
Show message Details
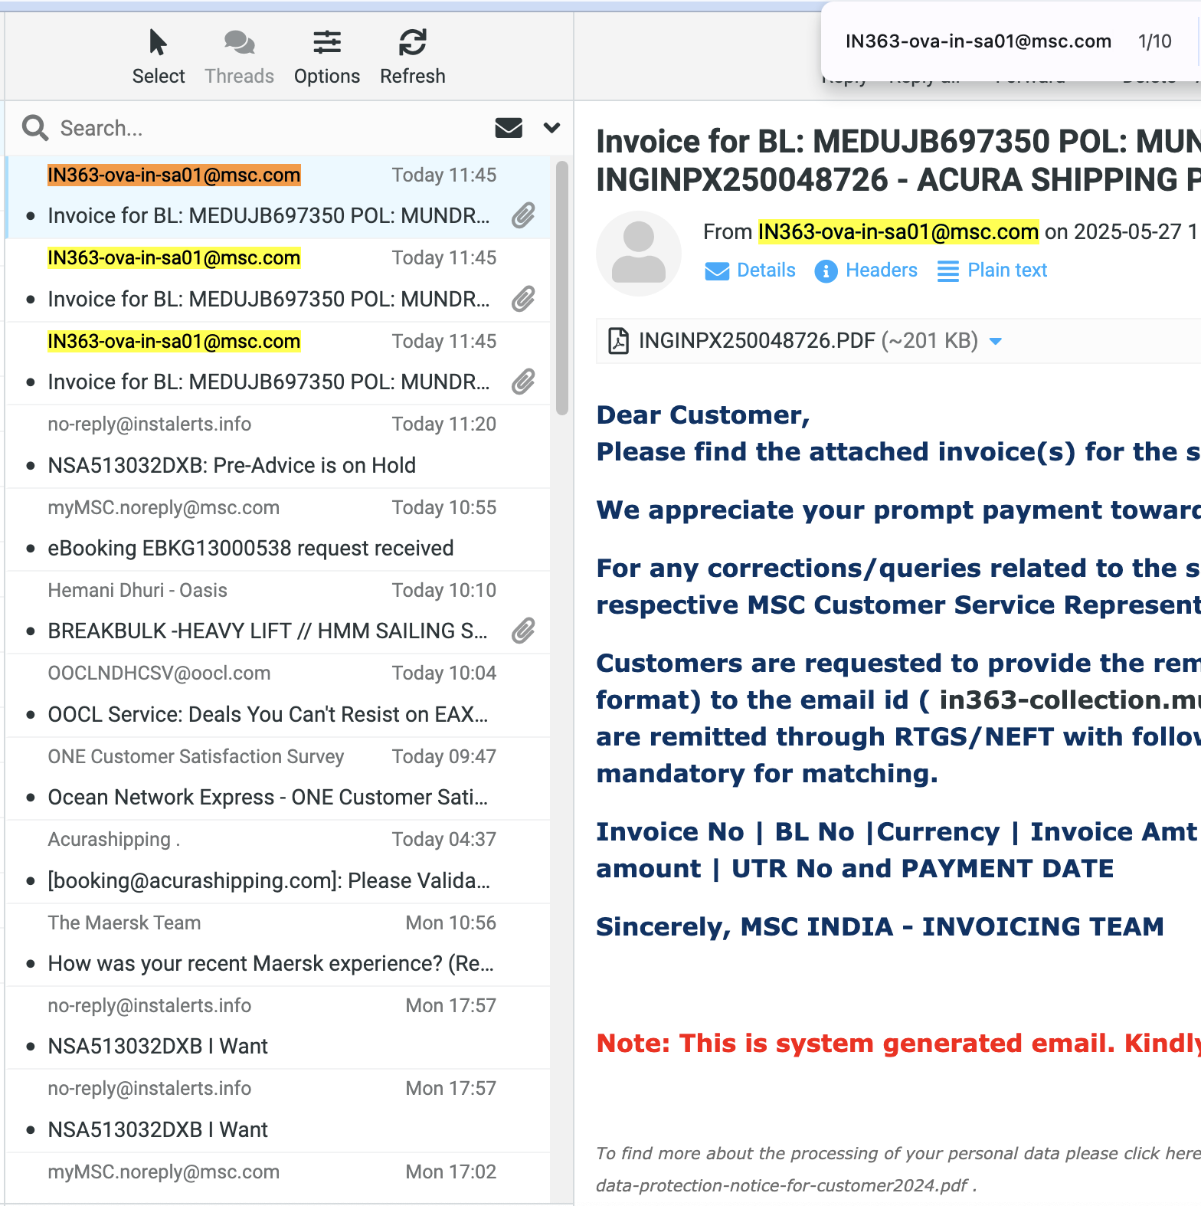[x=750, y=270]
